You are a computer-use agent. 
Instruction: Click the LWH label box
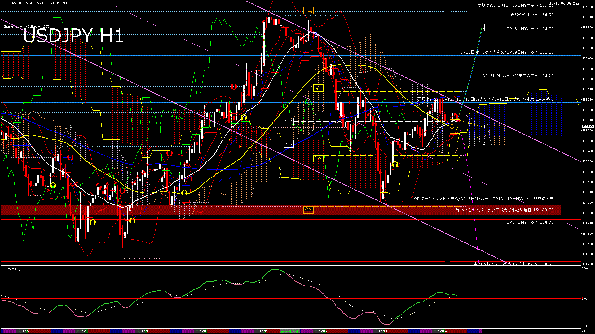click(308, 12)
